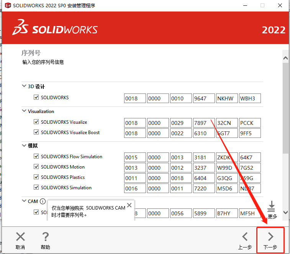Proceed with the 下一步 next arrow
This screenshot has height=254, width=290.
[x=270, y=237]
